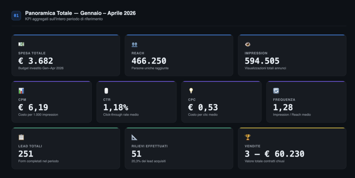The width and height of the screenshot is (355, 178).
Task: Click the 1,28 frequency value
Action: (x=283, y=107)
